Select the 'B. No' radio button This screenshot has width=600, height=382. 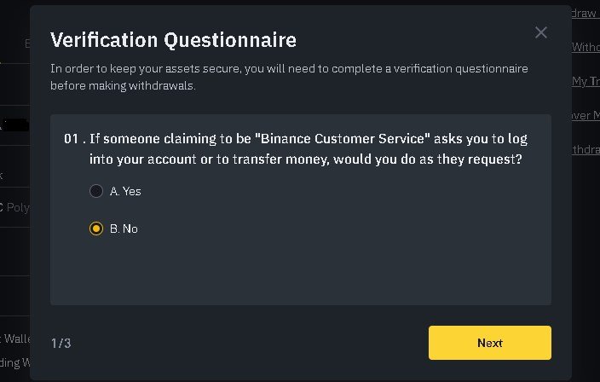pyautogui.click(x=96, y=229)
